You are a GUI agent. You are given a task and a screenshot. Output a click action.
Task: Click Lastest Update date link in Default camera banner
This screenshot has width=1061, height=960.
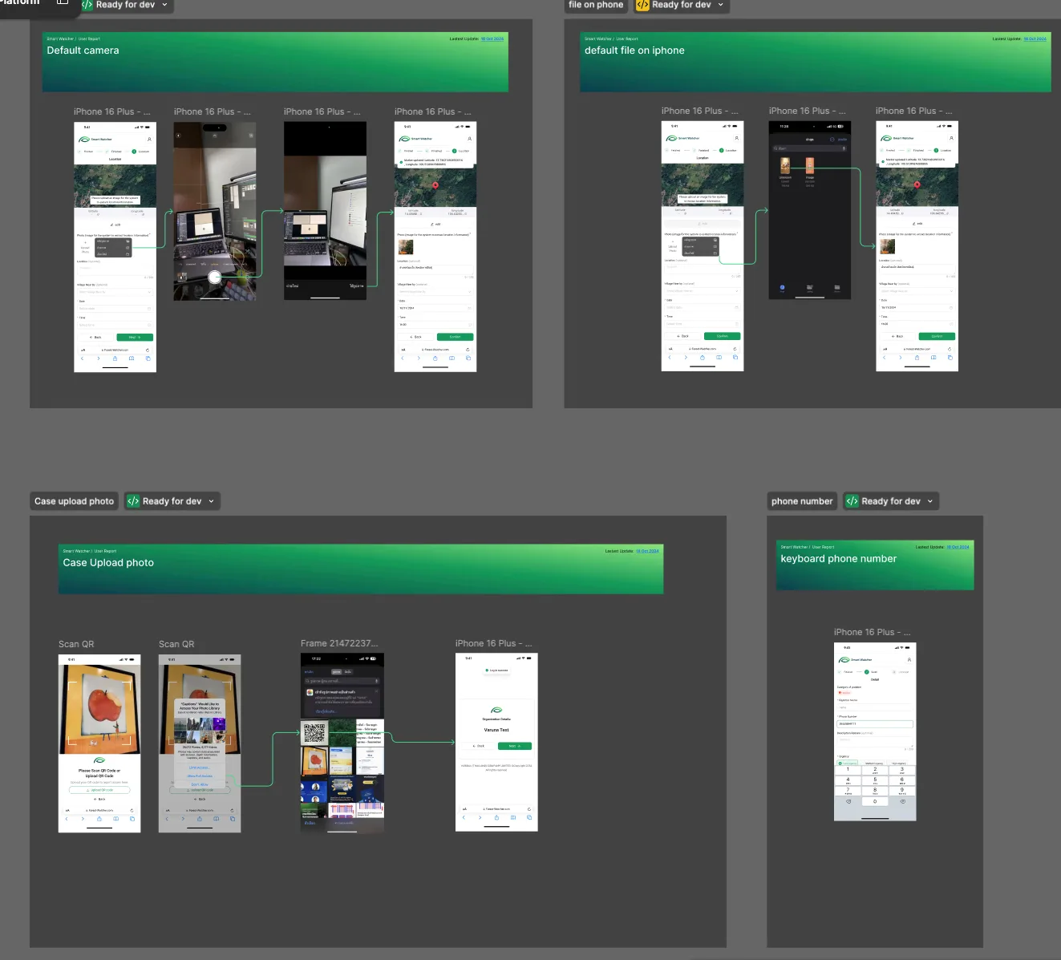[x=492, y=38]
